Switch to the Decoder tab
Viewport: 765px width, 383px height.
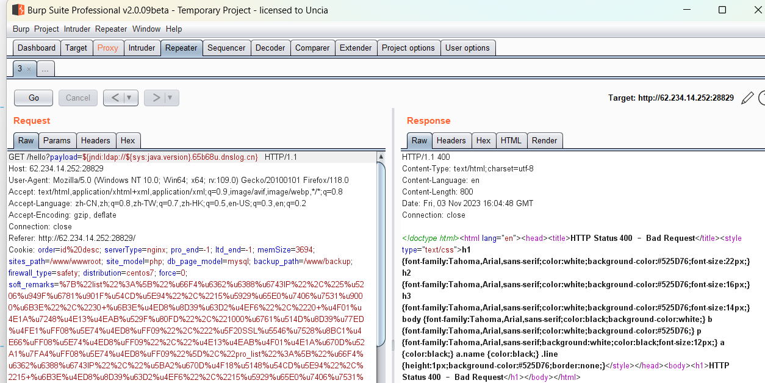270,48
